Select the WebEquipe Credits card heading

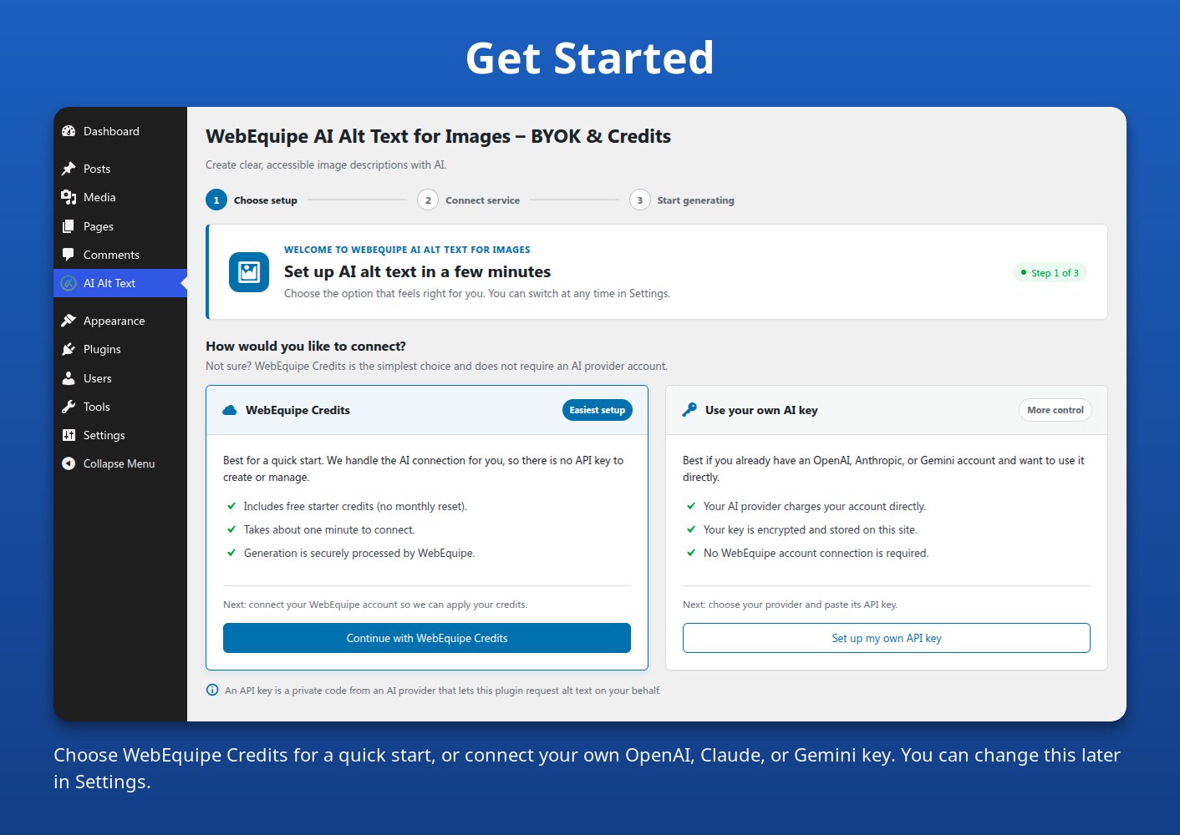[298, 410]
